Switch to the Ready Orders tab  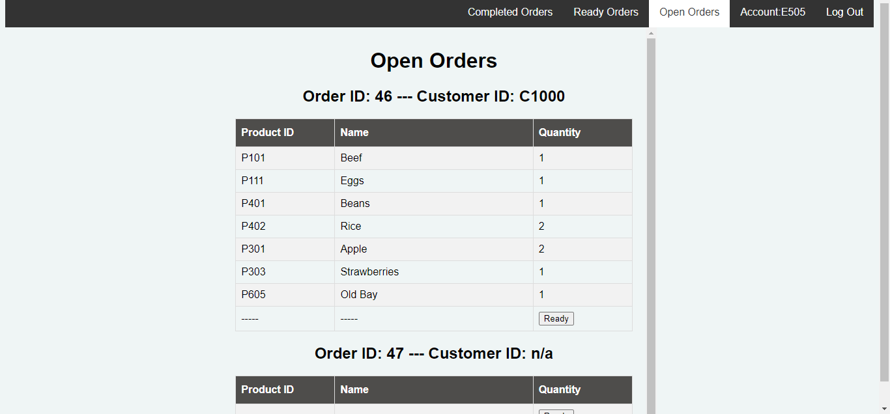(605, 12)
